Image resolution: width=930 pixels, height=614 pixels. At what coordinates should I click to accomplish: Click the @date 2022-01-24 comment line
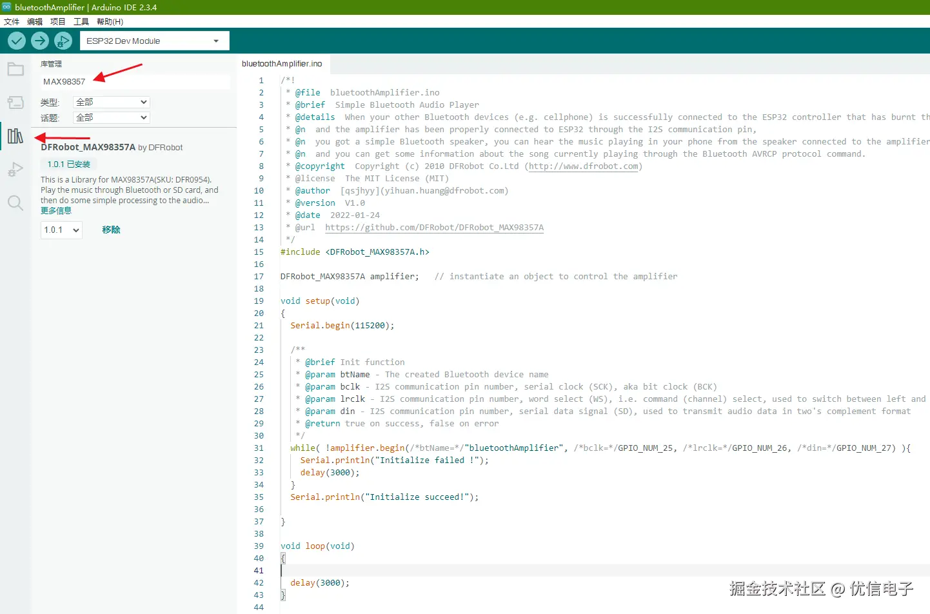pos(333,215)
